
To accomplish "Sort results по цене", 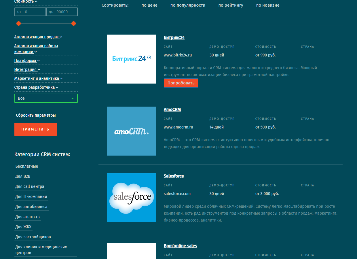I will point(149,5).
